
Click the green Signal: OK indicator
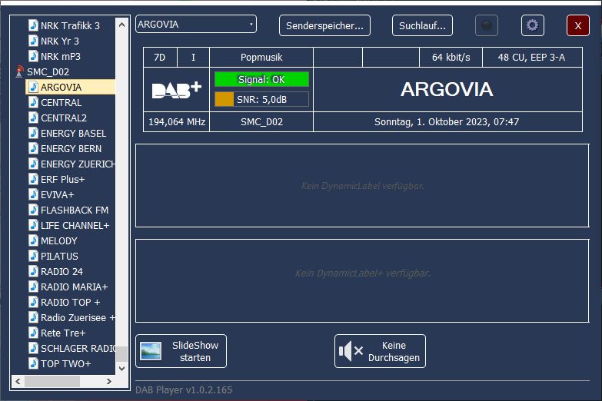pyautogui.click(x=261, y=79)
